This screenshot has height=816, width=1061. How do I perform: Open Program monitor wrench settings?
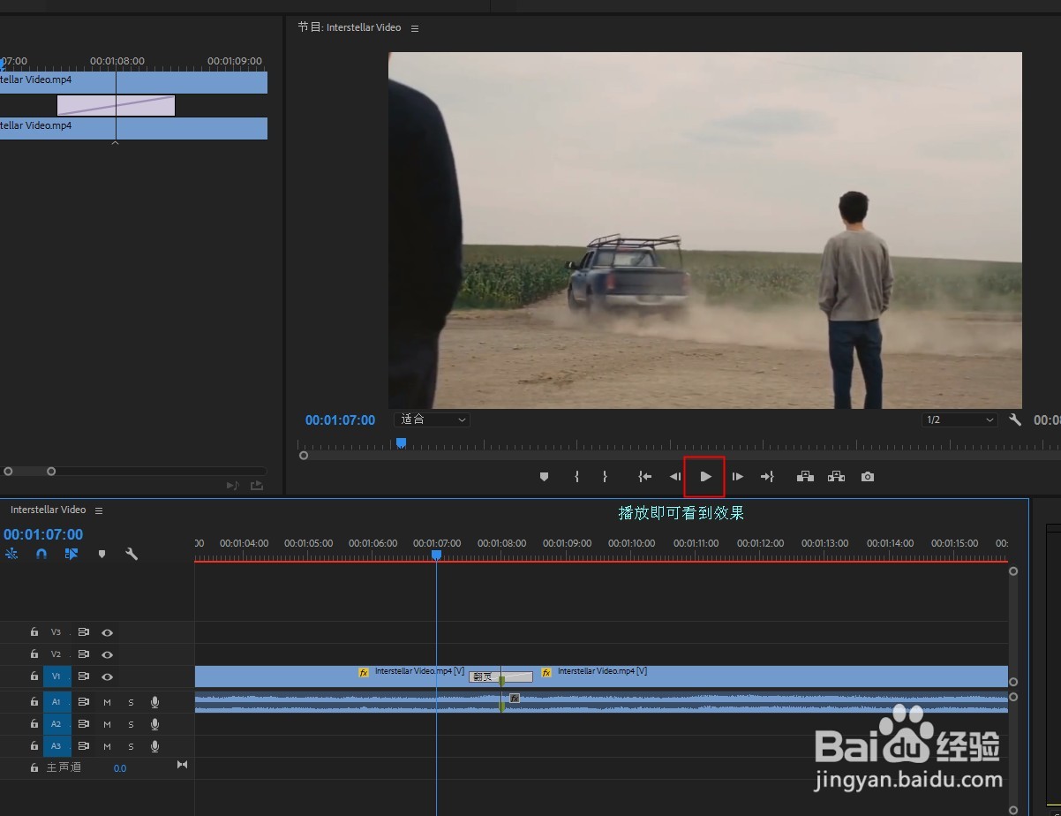click(x=1015, y=420)
